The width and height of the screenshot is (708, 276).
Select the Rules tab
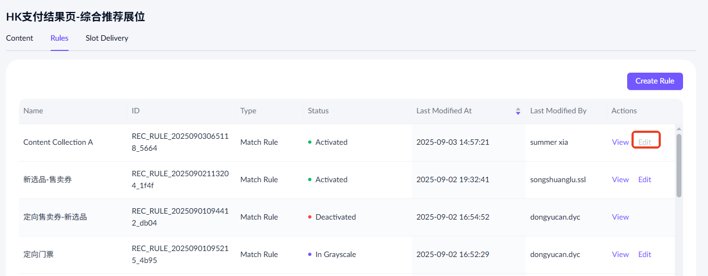[x=59, y=38]
